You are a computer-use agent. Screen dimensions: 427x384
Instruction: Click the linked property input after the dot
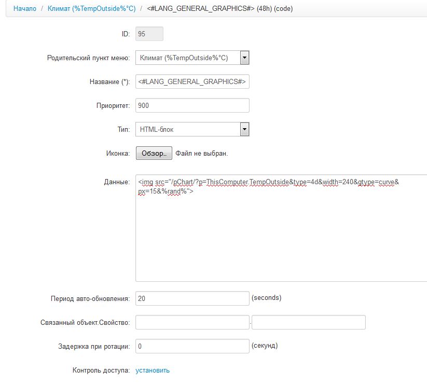pos(308,322)
